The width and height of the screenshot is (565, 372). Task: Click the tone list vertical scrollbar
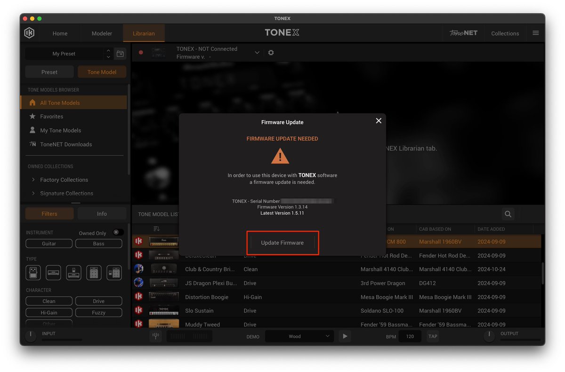542,274
